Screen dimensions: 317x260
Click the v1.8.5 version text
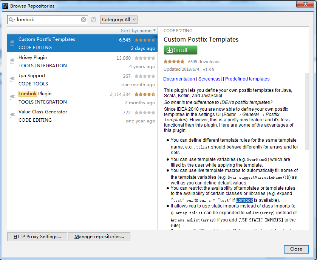pos(209,70)
